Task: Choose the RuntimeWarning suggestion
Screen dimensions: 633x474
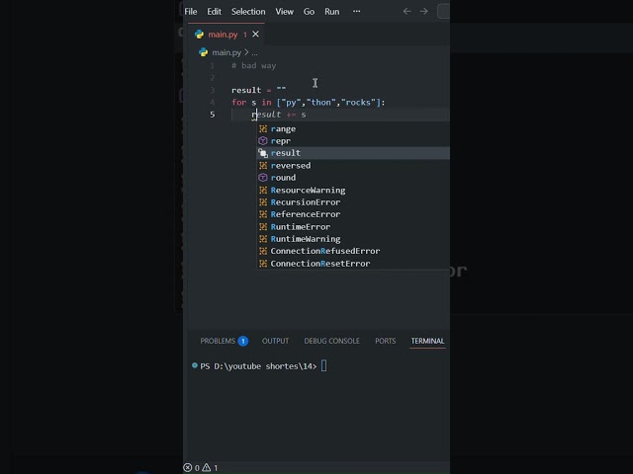Action: point(353,239)
